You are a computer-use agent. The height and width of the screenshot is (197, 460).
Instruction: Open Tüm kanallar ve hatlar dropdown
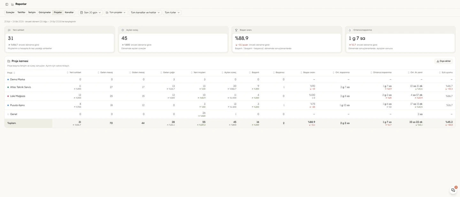(145, 12)
